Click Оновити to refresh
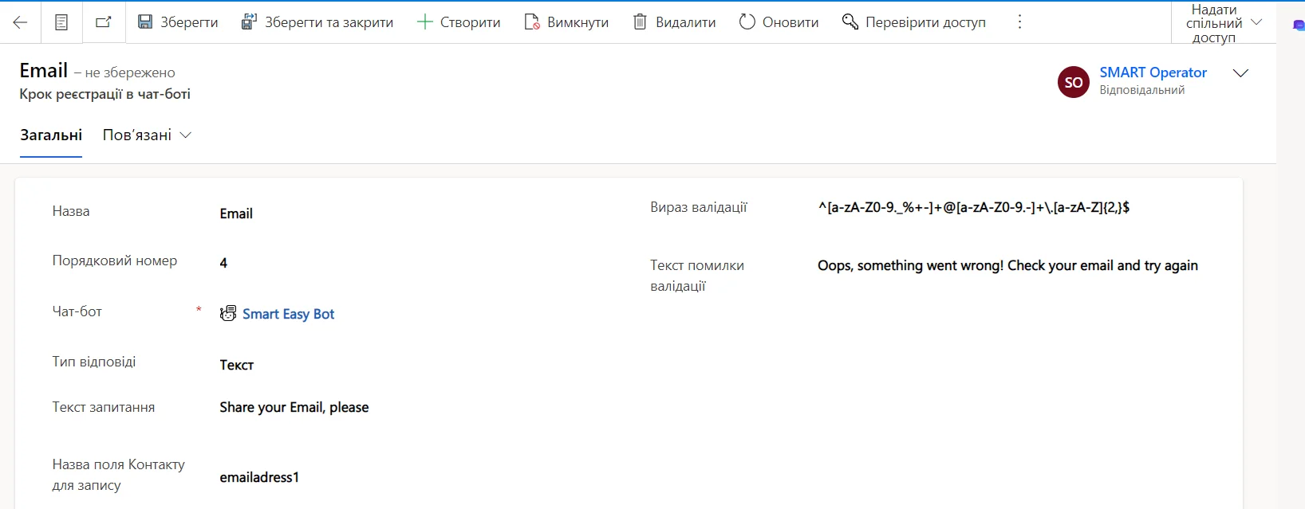Viewport: 1305px width, 509px height. tap(779, 22)
